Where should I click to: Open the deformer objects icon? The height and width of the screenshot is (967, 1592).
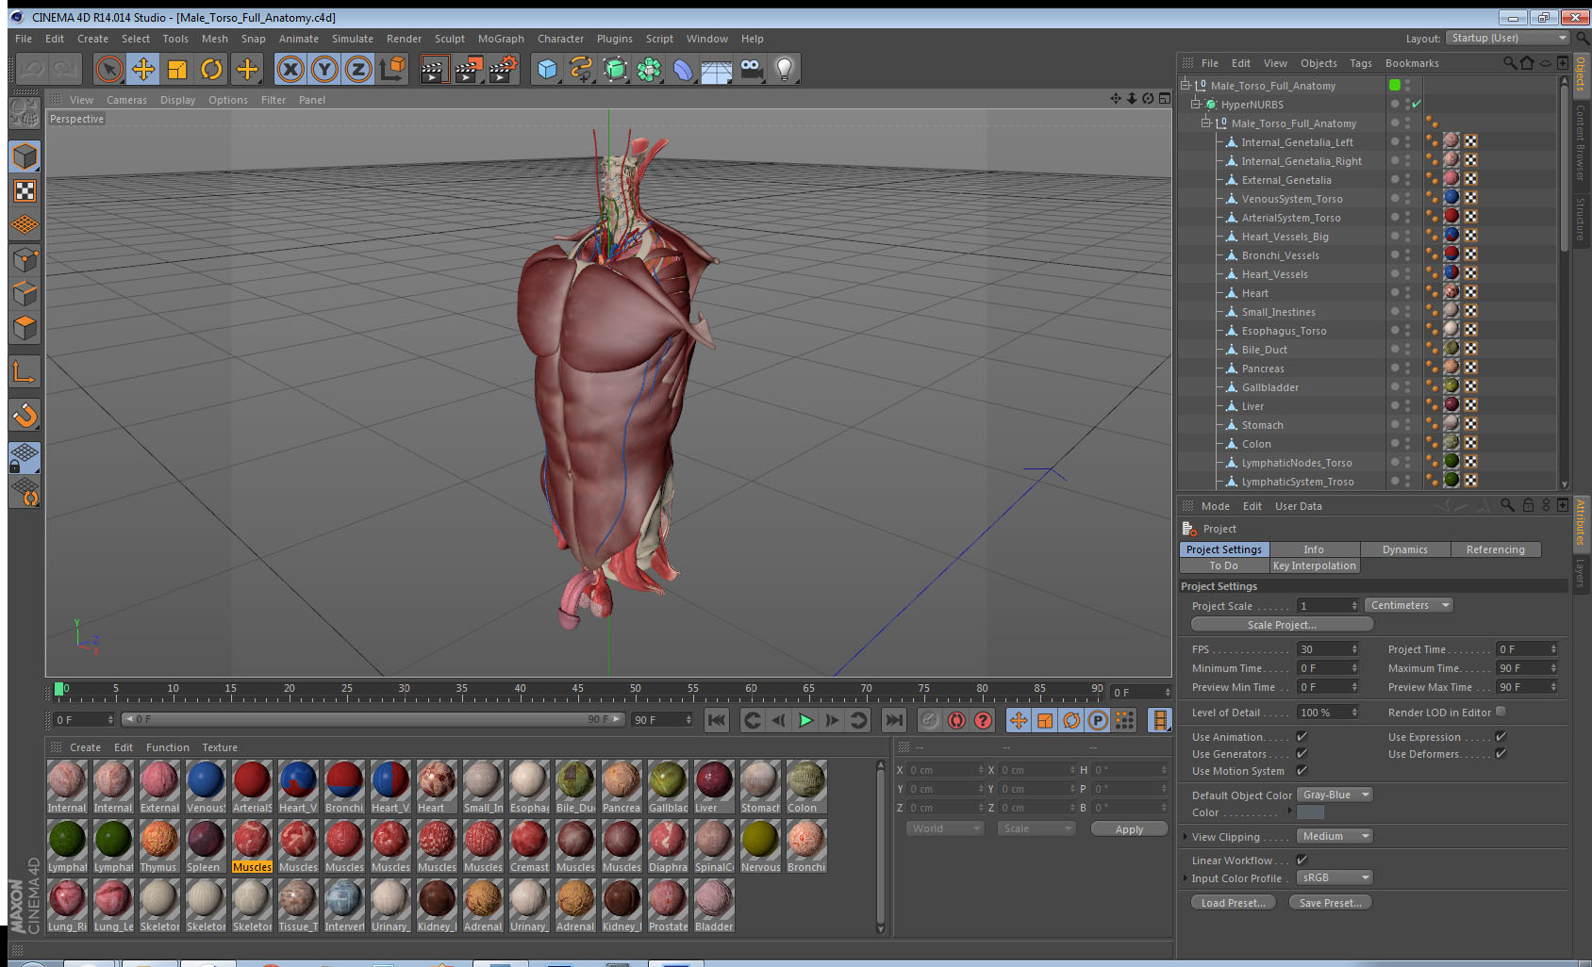coord(683,69)
